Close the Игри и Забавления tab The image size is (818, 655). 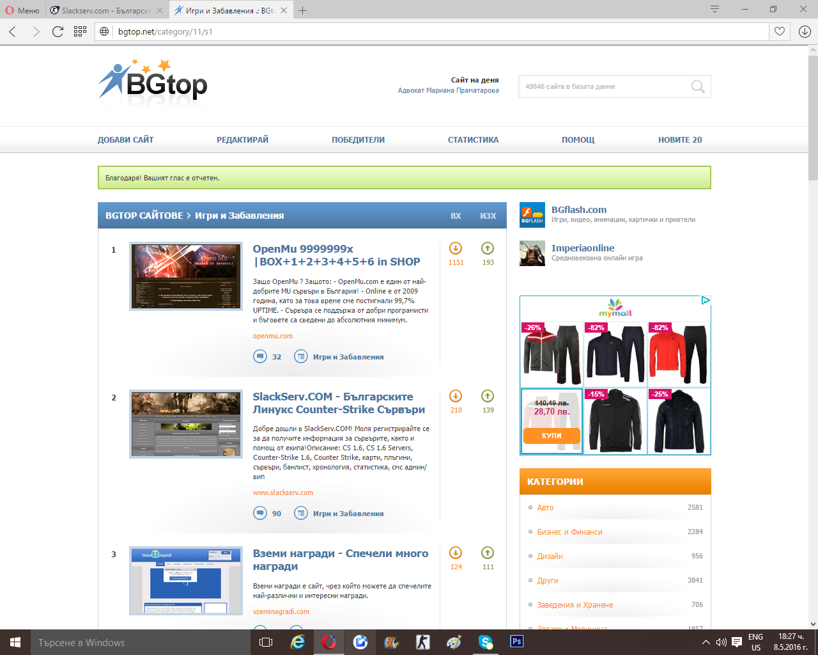point(284,10)
